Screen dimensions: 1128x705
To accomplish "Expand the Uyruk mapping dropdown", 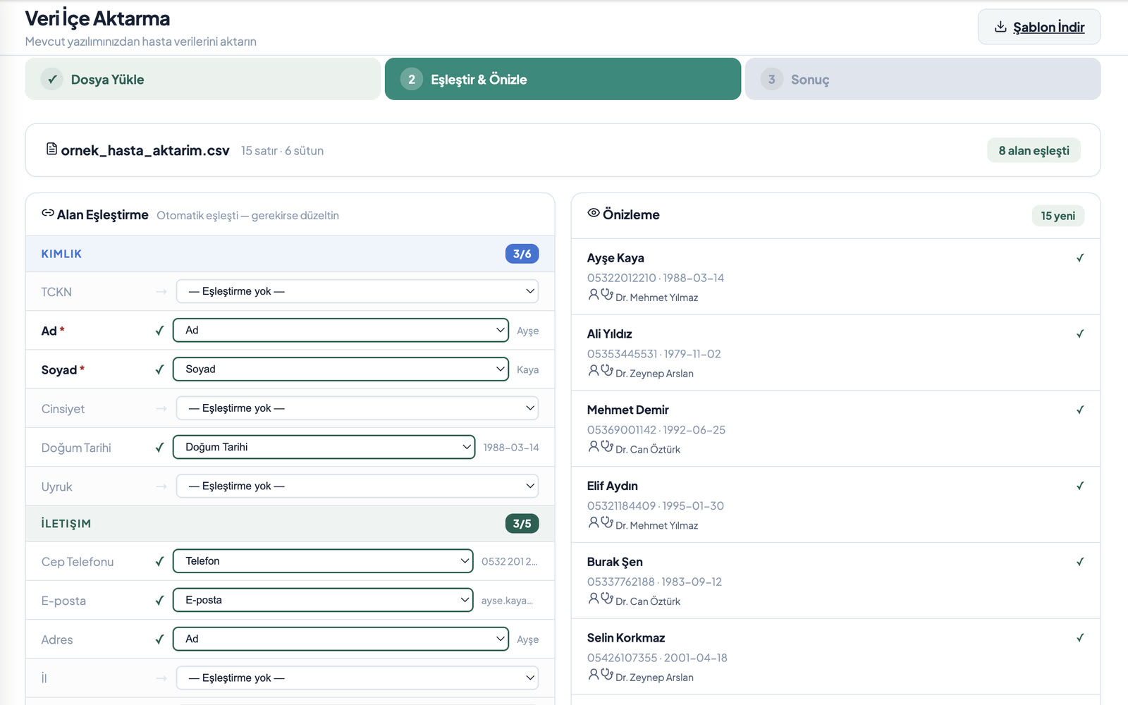I will point(357,486).
